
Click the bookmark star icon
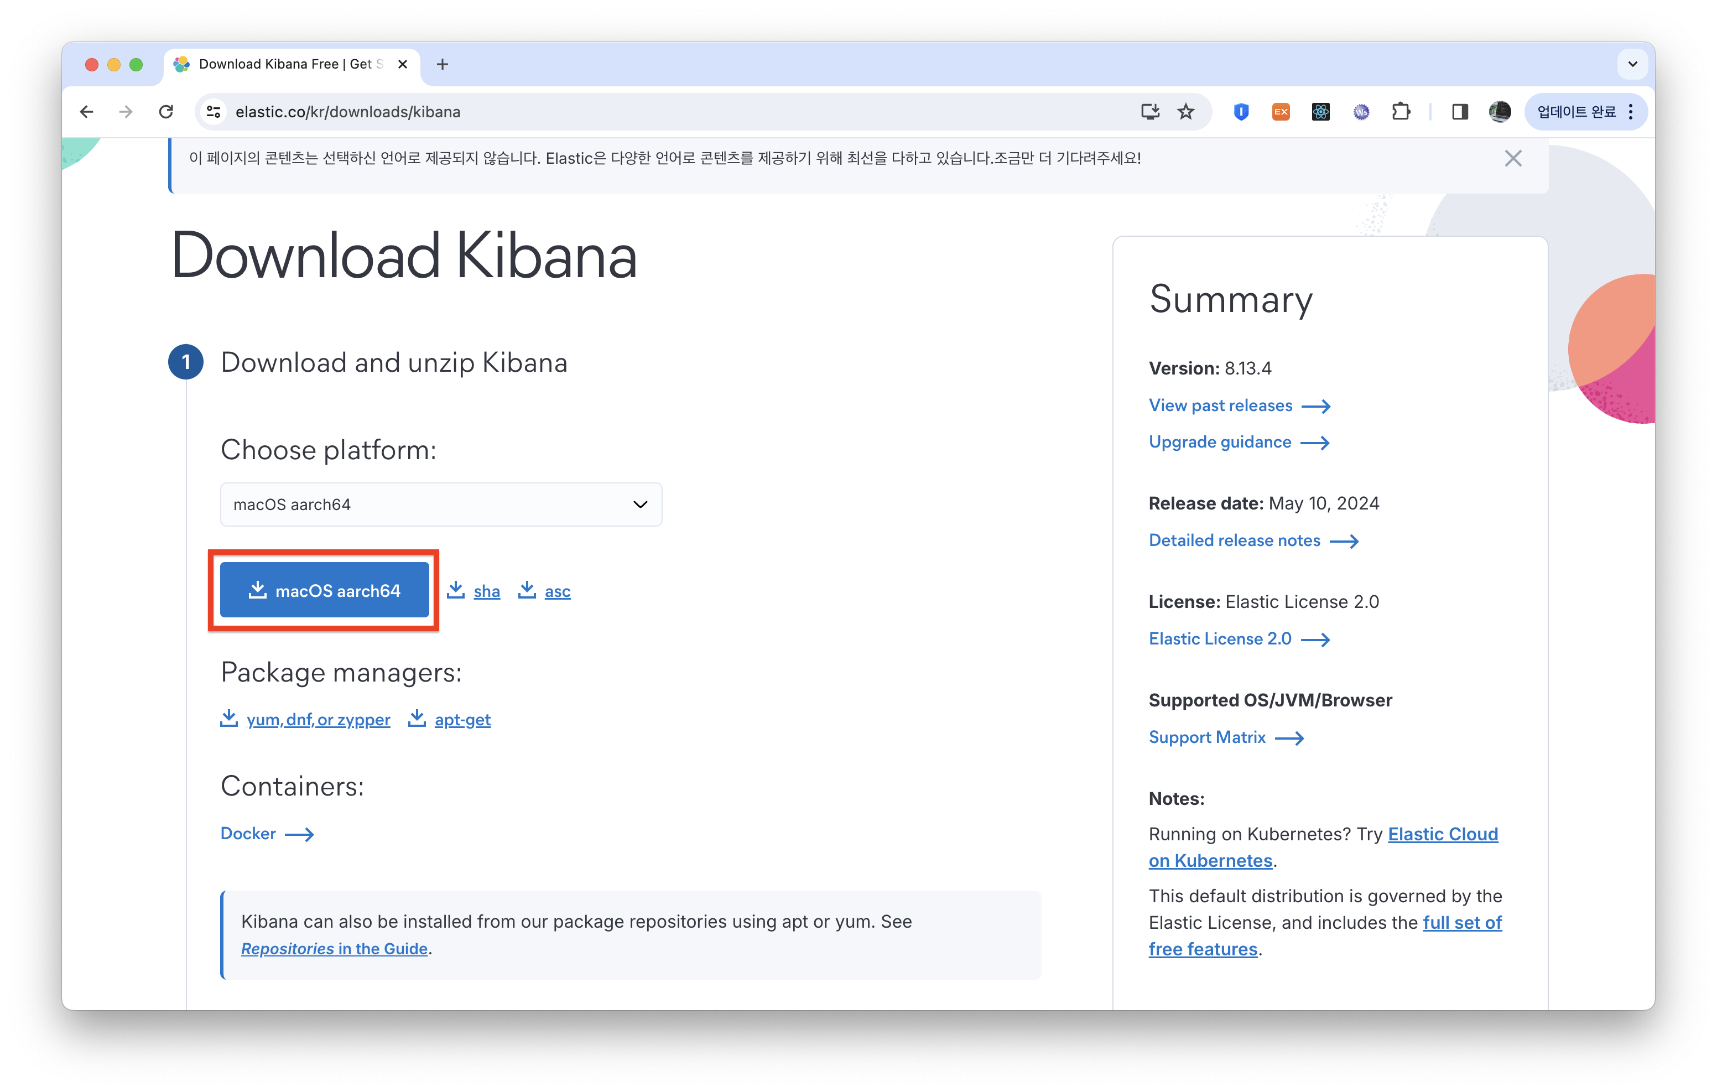[1186, 112]
